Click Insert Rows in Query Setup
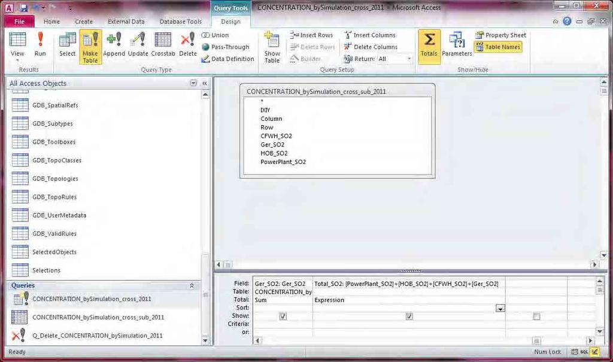 [311, 35]
